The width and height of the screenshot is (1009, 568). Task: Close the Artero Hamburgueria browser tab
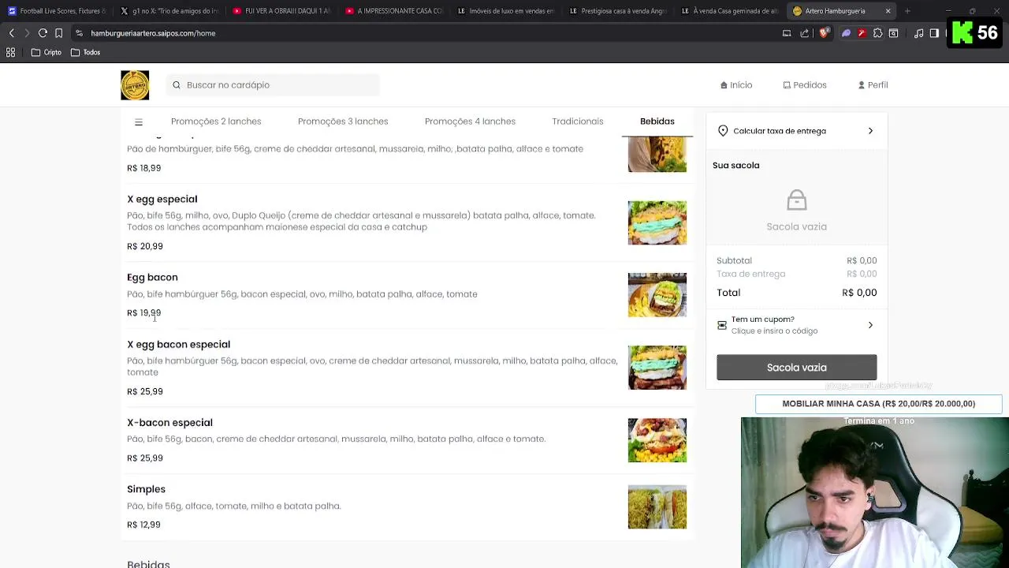coord(888,11)
